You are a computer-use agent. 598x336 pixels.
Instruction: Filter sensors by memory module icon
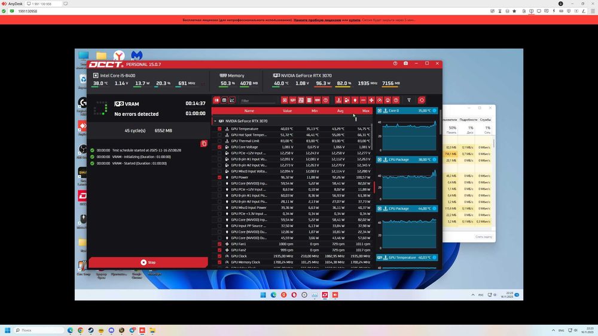point(318,100)
